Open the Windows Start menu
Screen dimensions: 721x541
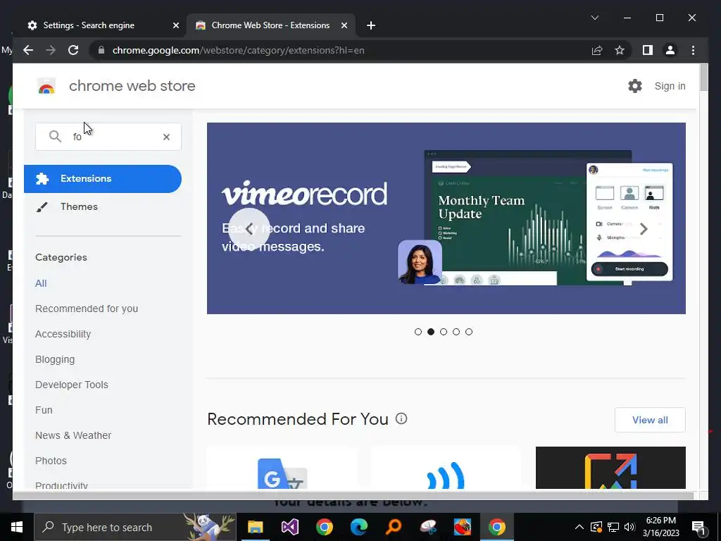[17, 527]
